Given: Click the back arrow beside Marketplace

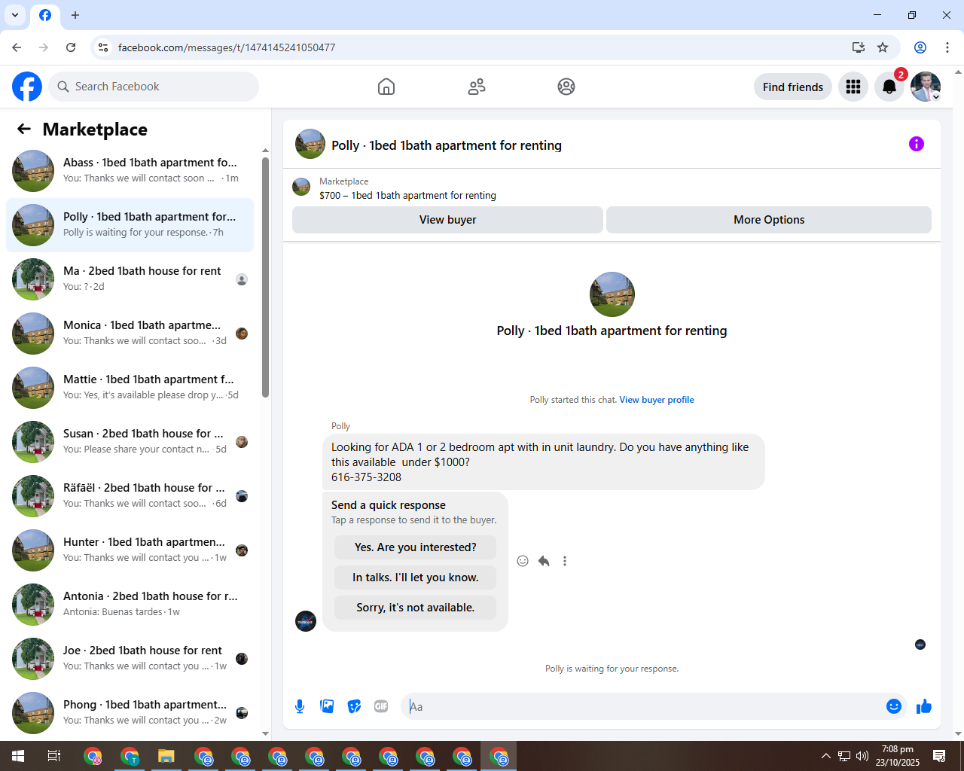Looking at the screenshot, I should coord(24,129).
